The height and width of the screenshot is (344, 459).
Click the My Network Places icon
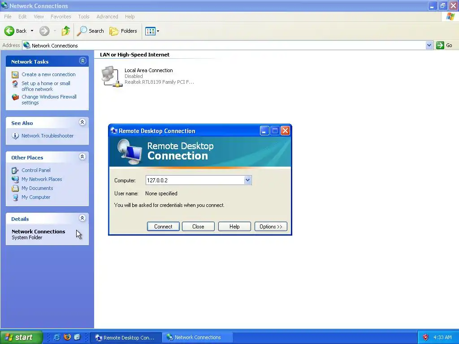point(15,179)
